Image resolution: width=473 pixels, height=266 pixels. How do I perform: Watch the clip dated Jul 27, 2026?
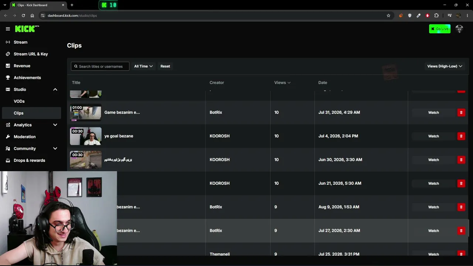[x=433, y=231]
